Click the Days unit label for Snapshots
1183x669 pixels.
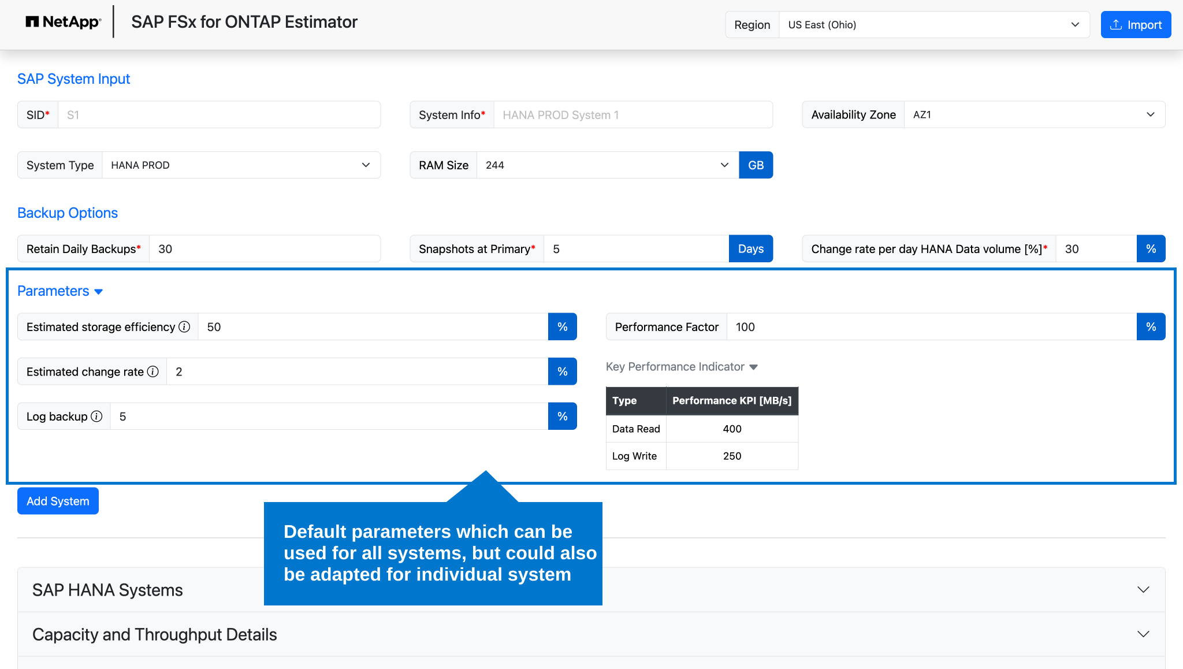[750, 249]
